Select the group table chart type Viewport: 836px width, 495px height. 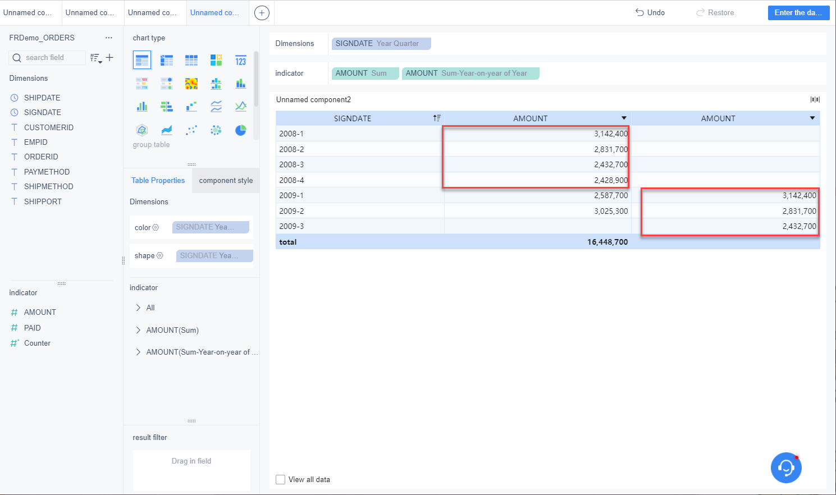coord(142,60)
